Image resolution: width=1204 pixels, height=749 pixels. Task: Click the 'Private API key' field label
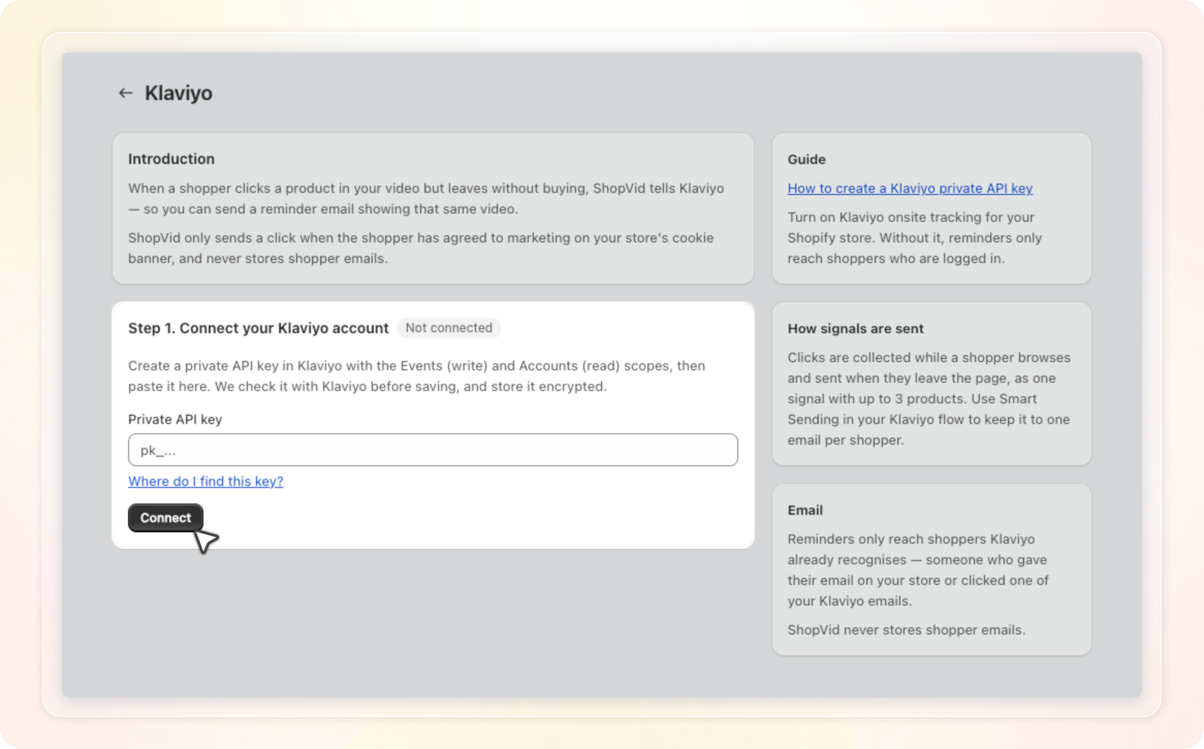pos(175,419)
